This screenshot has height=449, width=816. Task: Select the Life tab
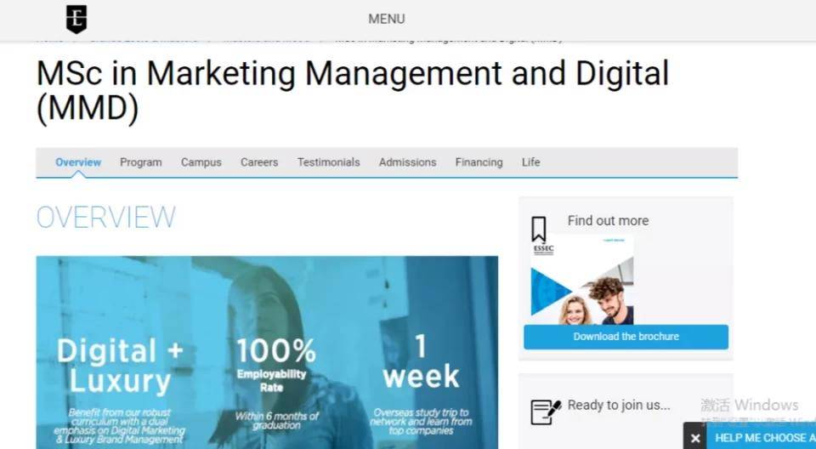pyautogui.click(x=530, y=162)
